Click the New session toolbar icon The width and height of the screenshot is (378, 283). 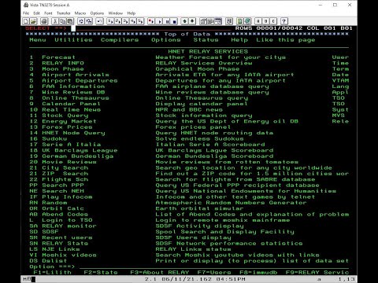click(x=26, y=21)
